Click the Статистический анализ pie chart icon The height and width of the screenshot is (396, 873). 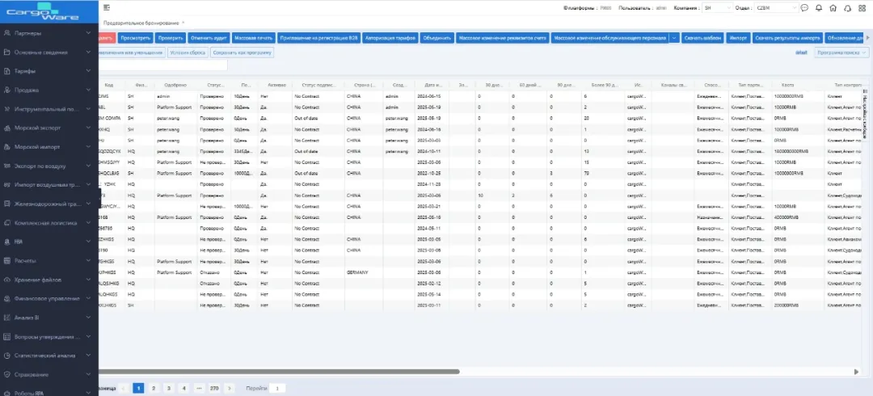7,356
